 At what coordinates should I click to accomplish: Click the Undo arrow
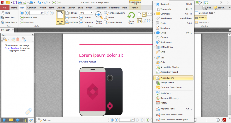pos(39,2)
